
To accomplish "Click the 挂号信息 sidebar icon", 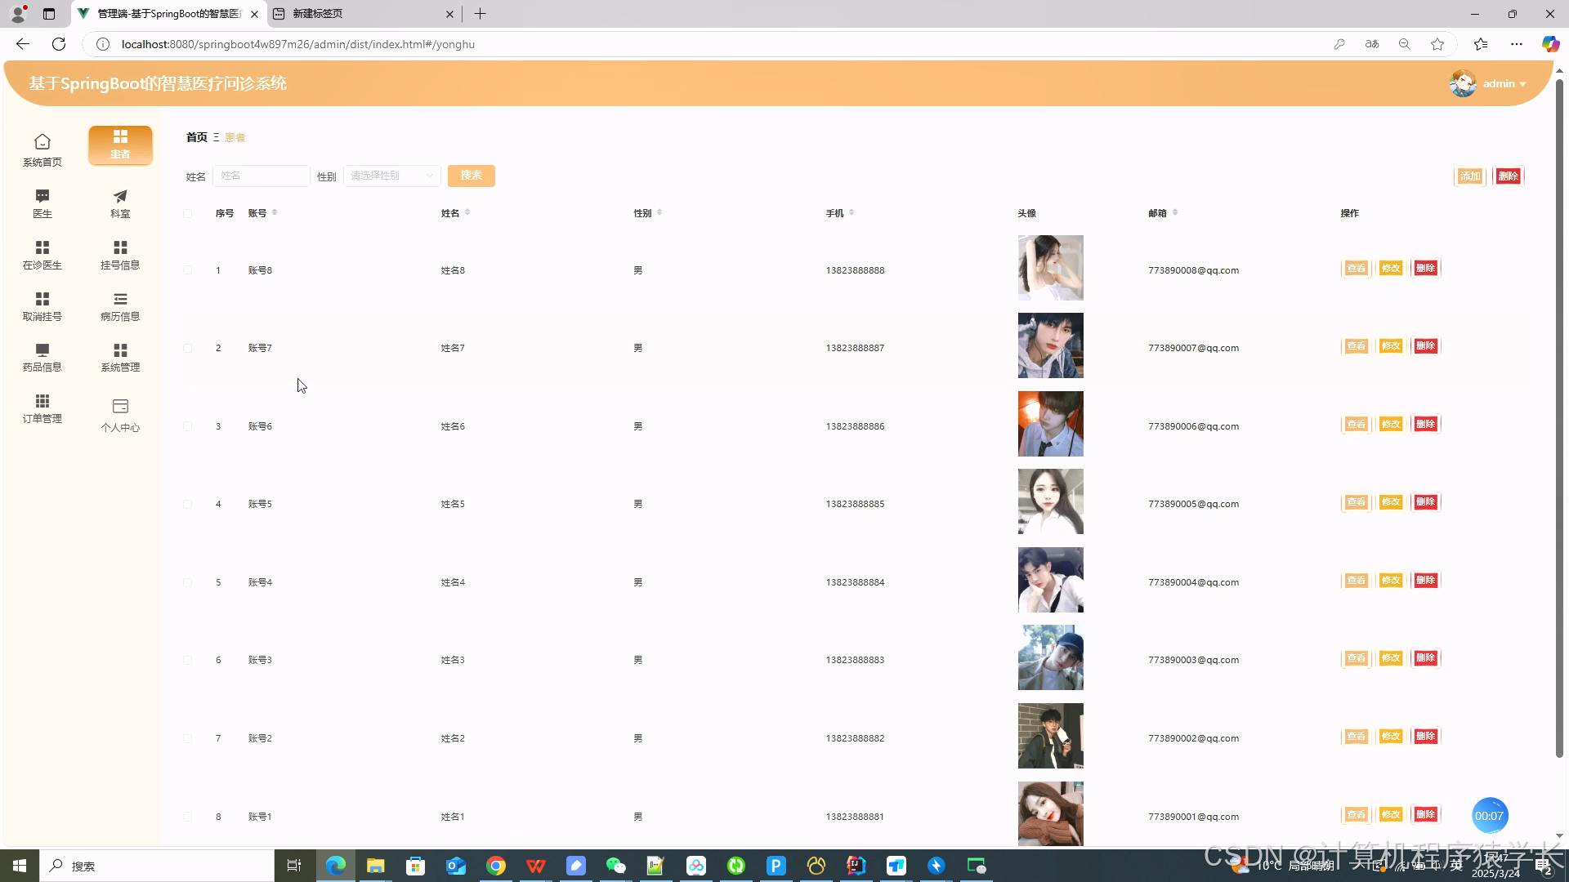I will pyautogui.click(x=120, y=247).
